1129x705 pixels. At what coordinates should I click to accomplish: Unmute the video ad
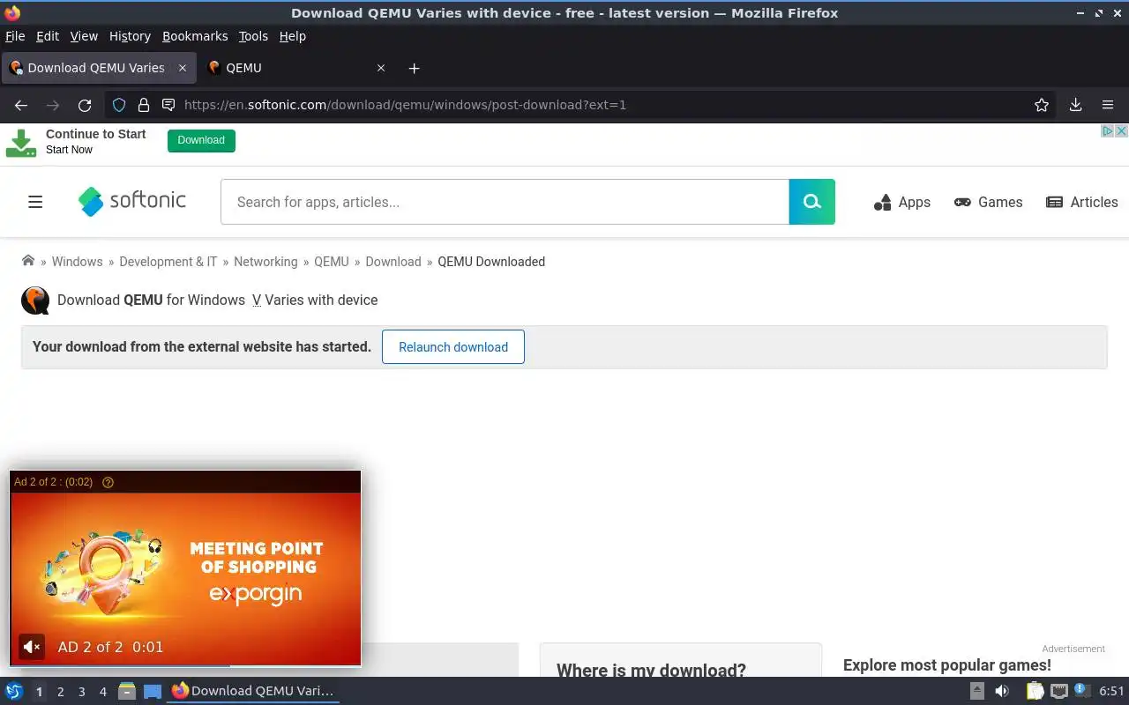[x=32, y=647]
